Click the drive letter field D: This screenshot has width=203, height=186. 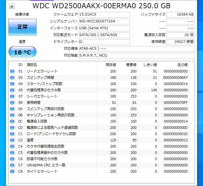[x=104, y=42]
